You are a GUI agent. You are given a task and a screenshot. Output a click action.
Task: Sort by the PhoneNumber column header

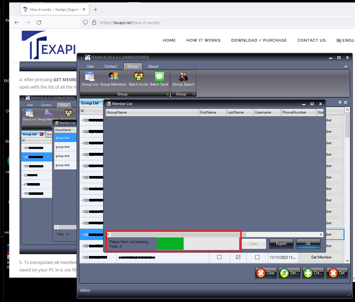click(x=299, y=112)
